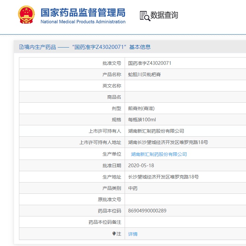Click the 产品名称 label cell

point(72,74)
